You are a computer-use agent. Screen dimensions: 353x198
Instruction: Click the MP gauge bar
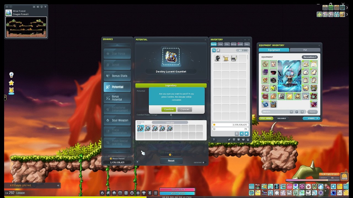click(177, 194)
